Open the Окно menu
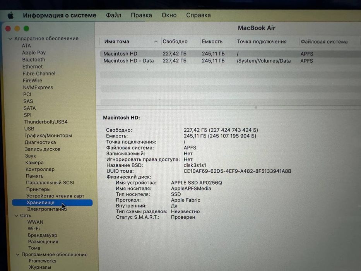Image resolution: width=361 pixels, height=271 pixels. coord(169,15)
